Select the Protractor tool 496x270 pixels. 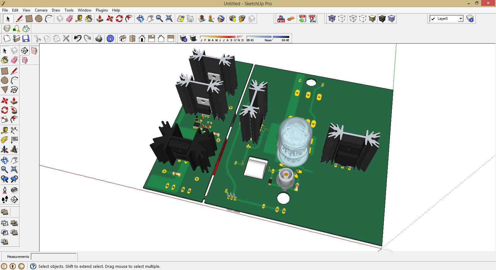pos(5,140)
